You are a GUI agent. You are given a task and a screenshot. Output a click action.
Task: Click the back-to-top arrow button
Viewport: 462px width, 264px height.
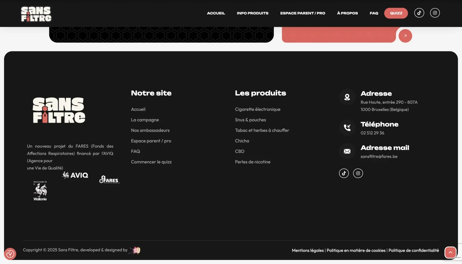pos(450,252)
